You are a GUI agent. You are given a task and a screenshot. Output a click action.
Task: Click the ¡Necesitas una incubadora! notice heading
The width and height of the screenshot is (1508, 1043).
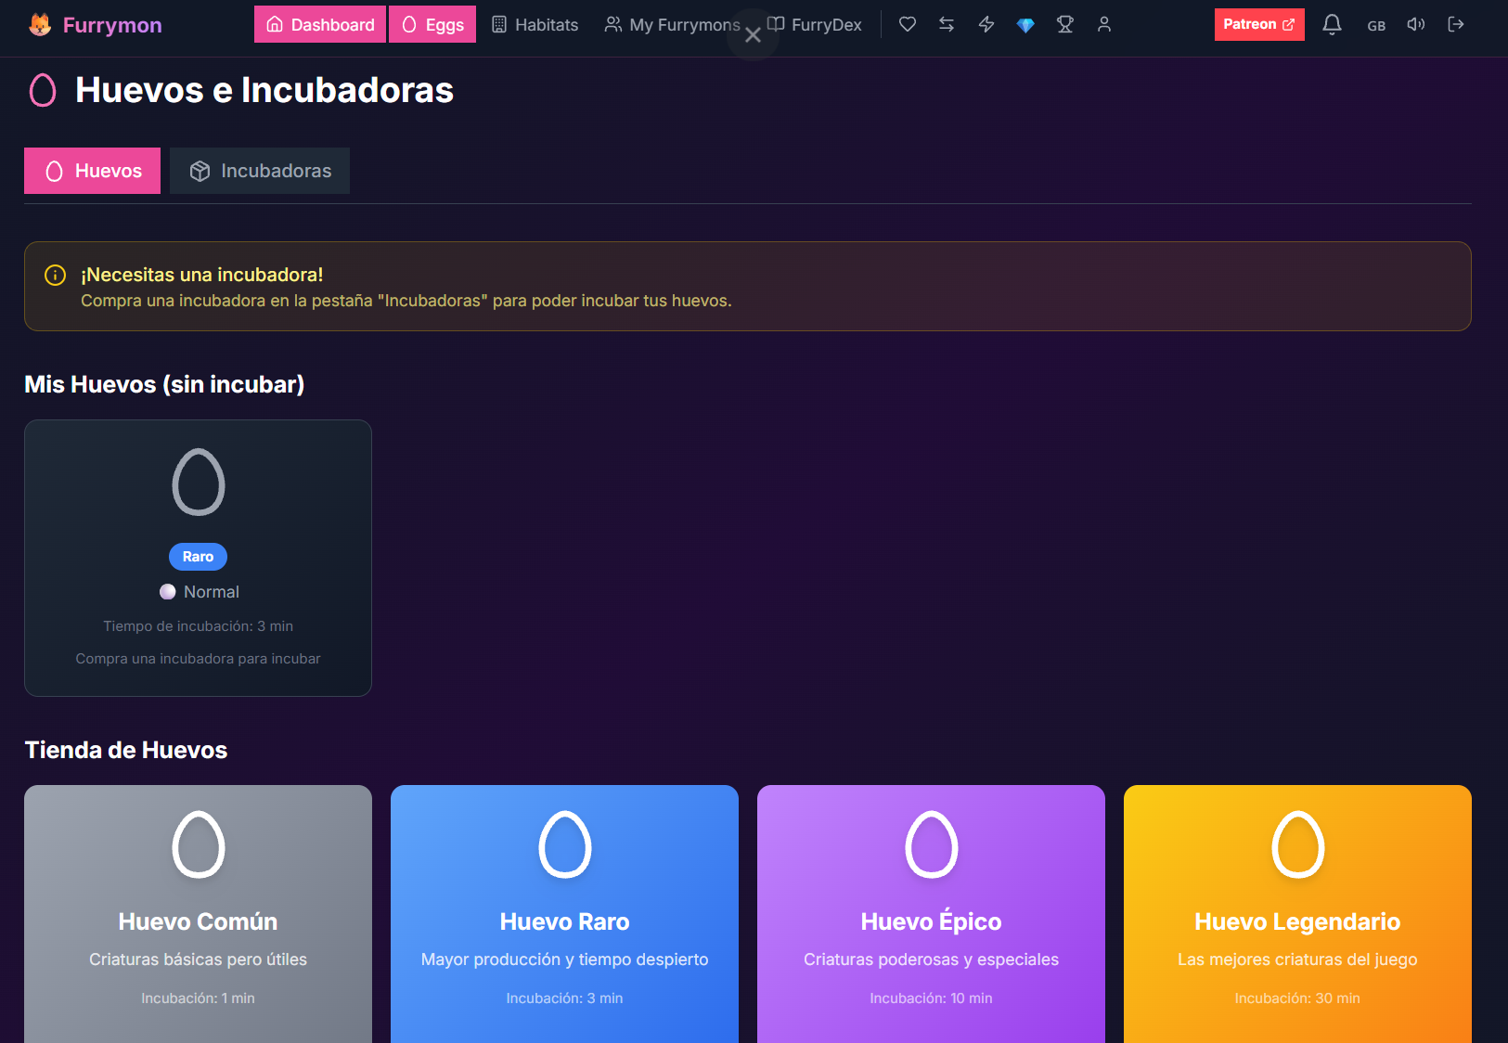tap(202, 275)
